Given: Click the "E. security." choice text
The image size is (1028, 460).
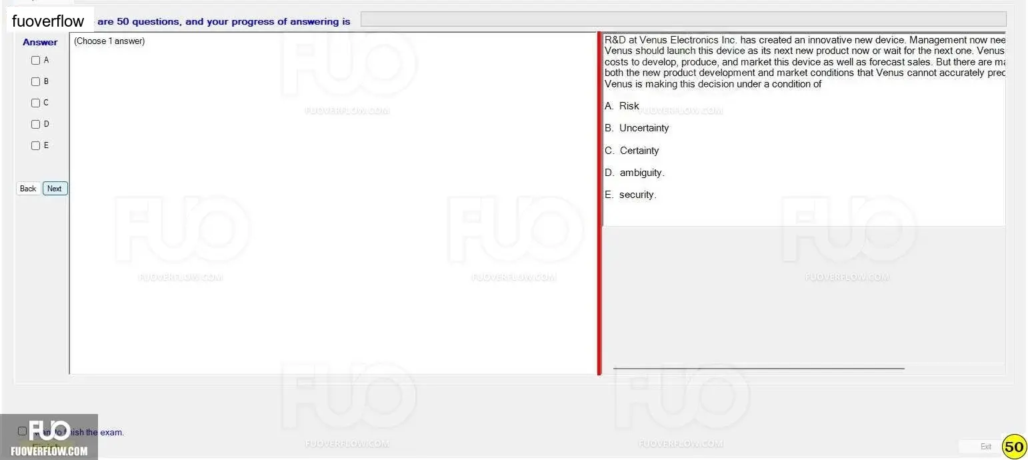Looking at the screenshot, I should click(631, 195).
